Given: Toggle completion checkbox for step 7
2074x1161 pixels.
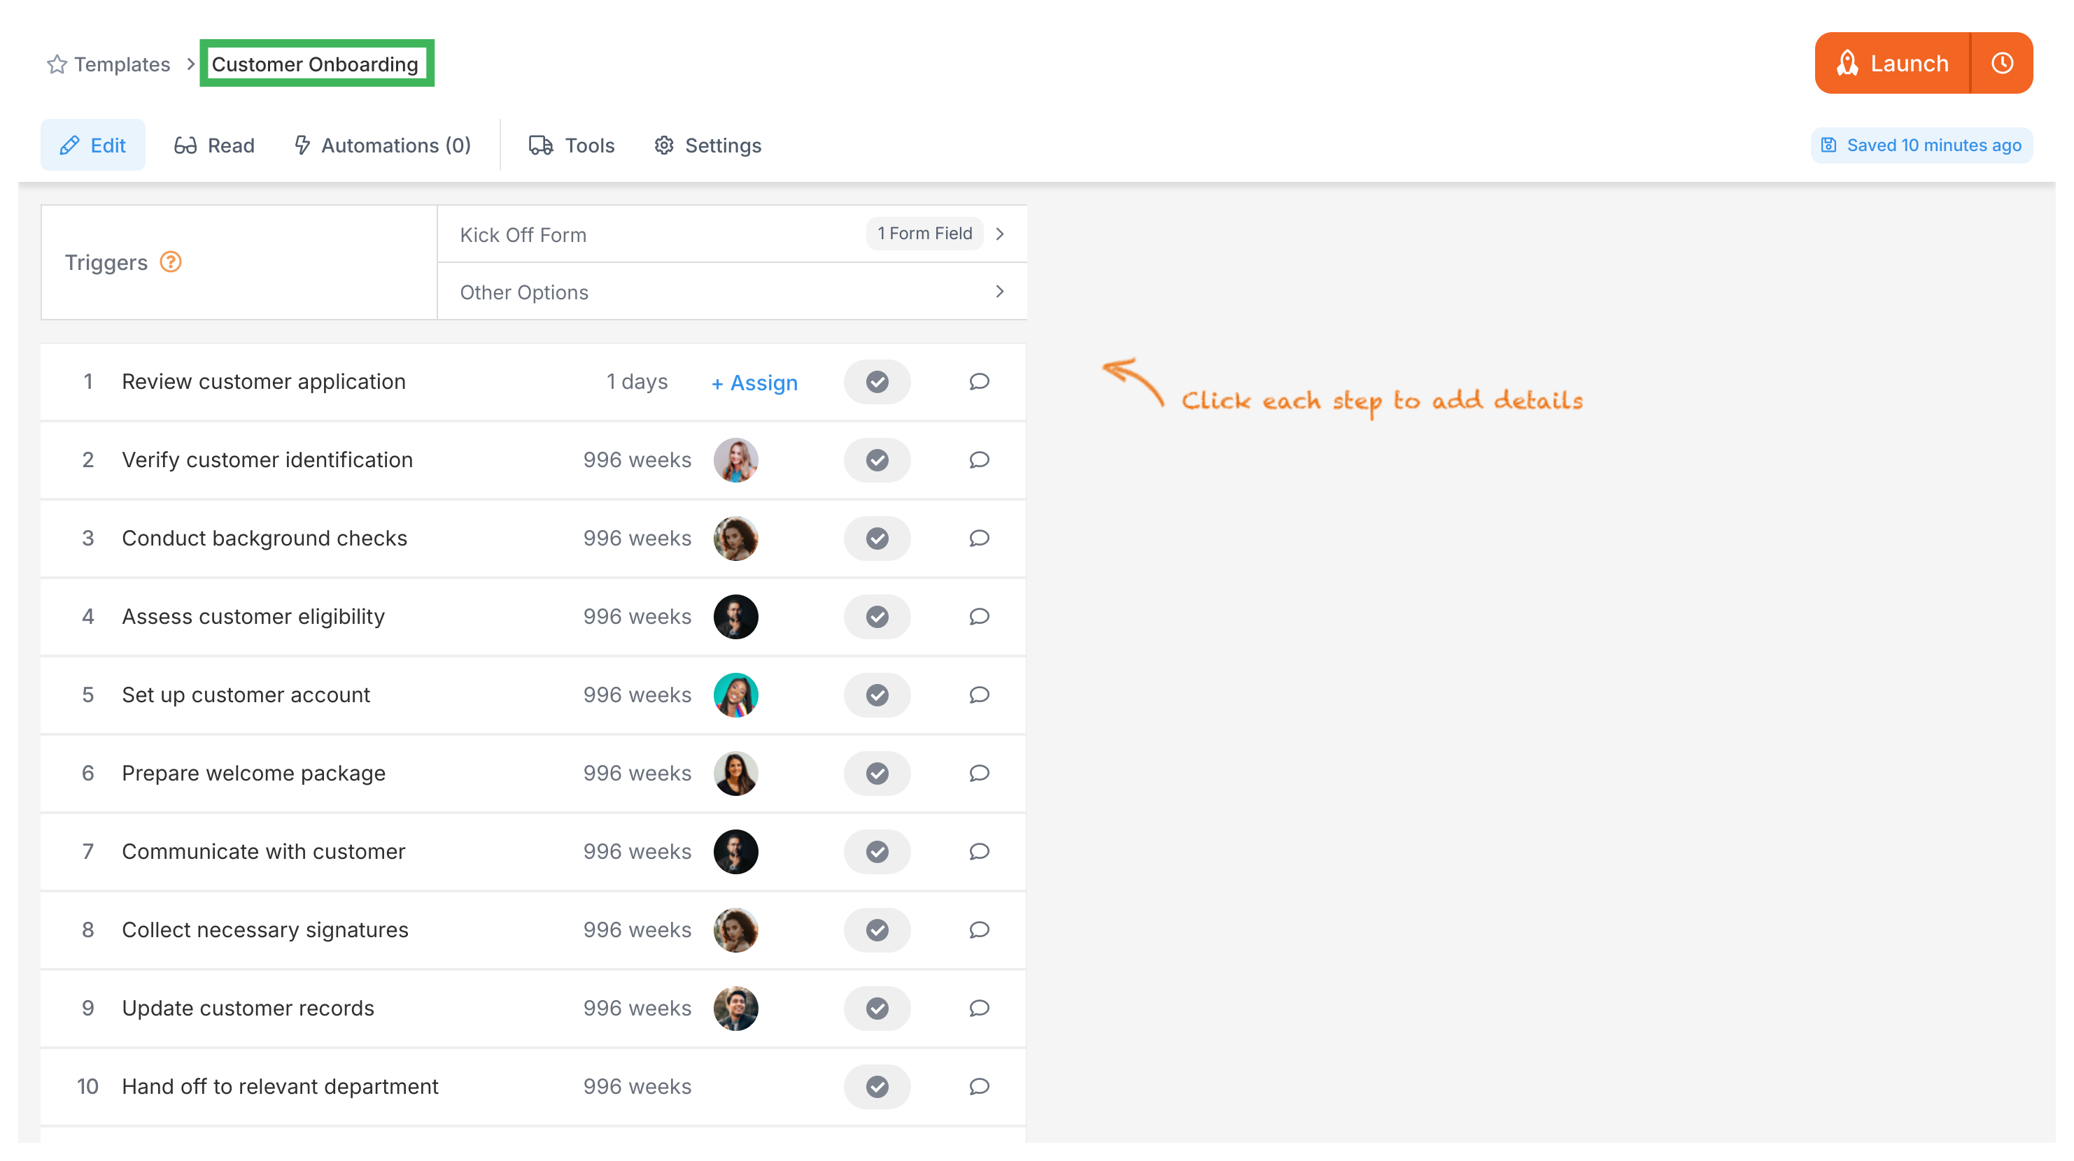Looking at the screenshot, I should tap(877, 850).
